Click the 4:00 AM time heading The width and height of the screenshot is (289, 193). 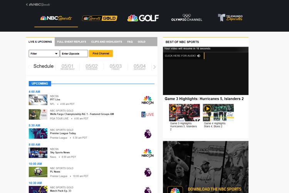pyautogui.click(x=34, y=91)
